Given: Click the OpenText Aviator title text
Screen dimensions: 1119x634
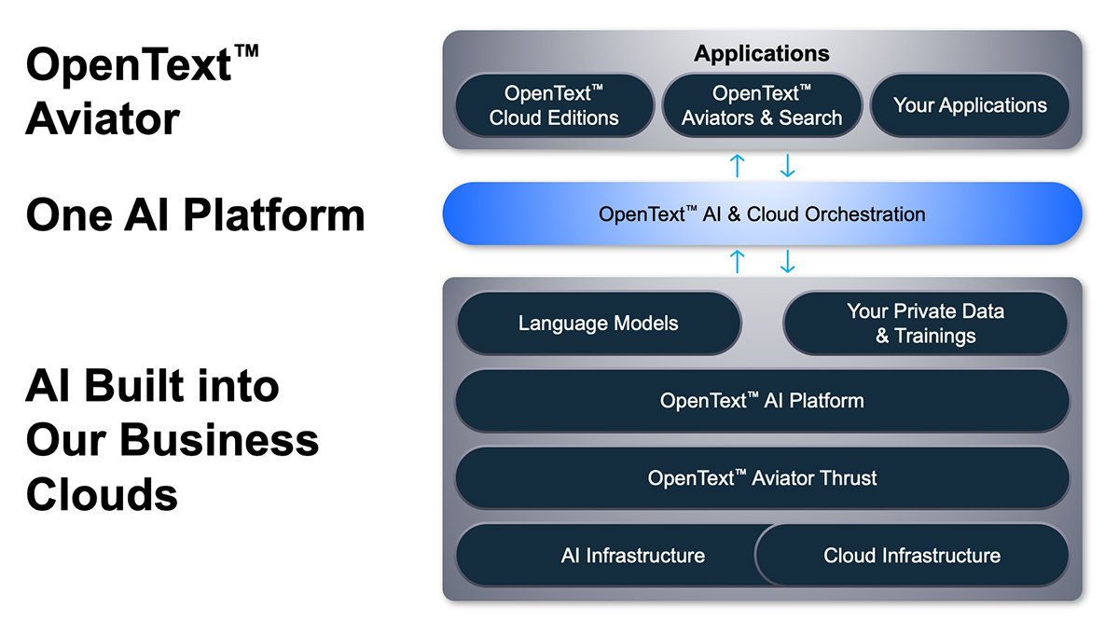Looking at the screenshot, I should (142, 92).
